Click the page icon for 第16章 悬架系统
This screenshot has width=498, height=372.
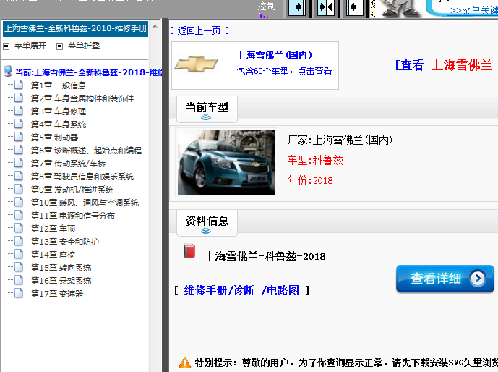tap(19, 280)
